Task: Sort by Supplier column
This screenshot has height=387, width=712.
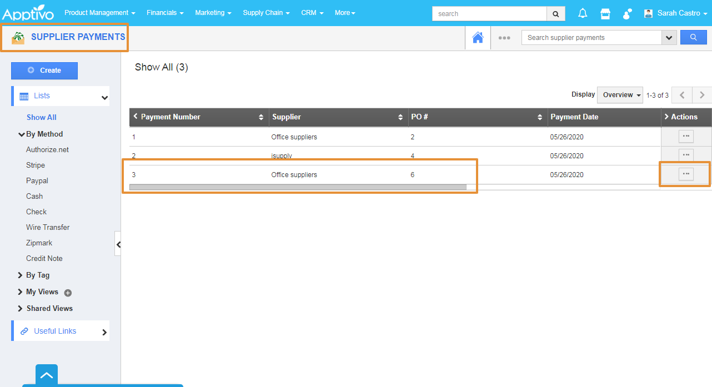Action: [400, 117]
